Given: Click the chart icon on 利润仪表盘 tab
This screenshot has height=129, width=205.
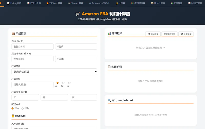Looking at the screenshot, I should pos(189,3).
